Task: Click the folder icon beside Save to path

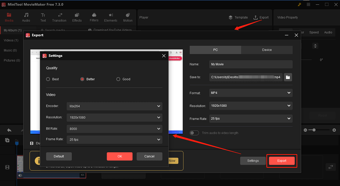Action: (288, 77)
